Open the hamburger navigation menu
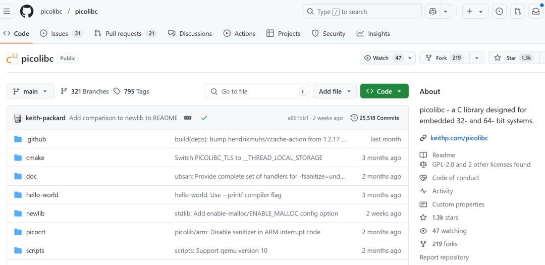 pyautogui.click(x=7, y=12)
